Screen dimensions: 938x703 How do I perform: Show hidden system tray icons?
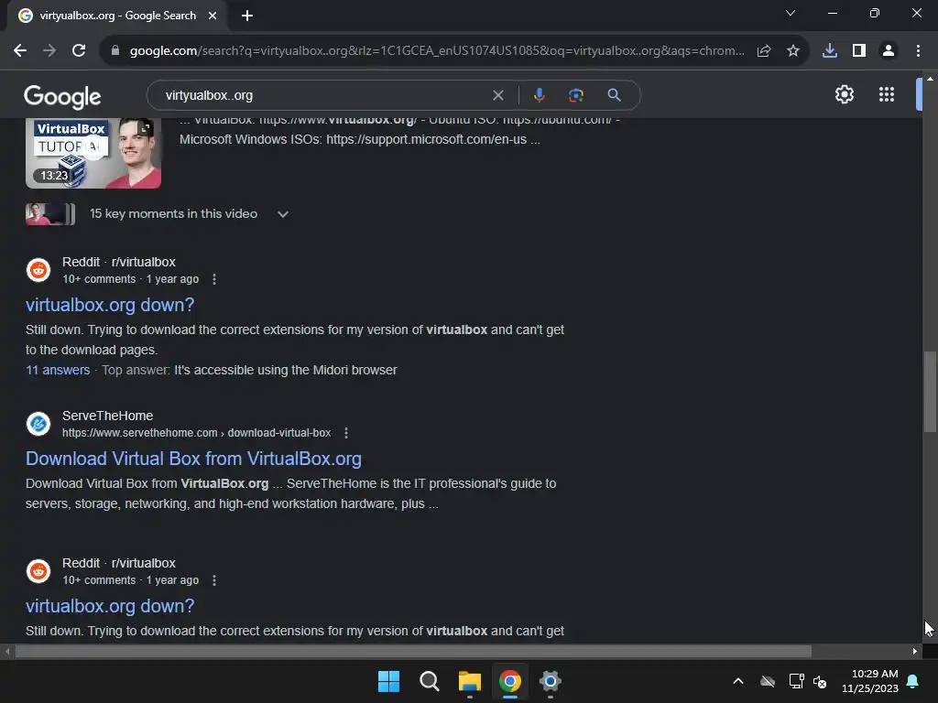coord(738,681)
